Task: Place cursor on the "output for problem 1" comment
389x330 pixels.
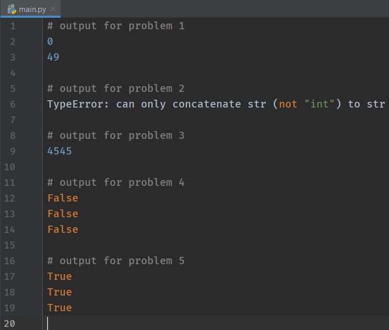Action: pos(115,26)
